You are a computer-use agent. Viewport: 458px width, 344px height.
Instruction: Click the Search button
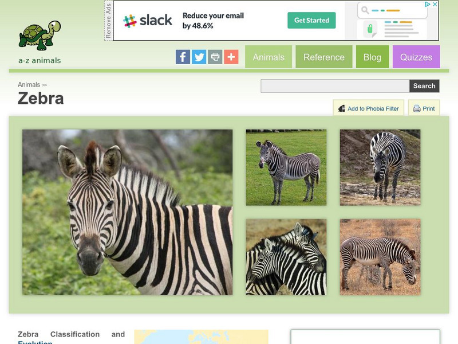(424, 85)
